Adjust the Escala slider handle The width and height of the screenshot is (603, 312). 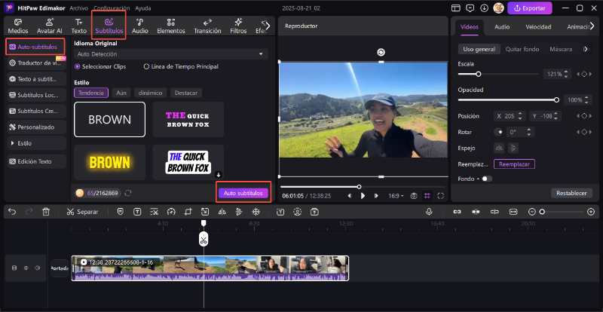(479, 74)
